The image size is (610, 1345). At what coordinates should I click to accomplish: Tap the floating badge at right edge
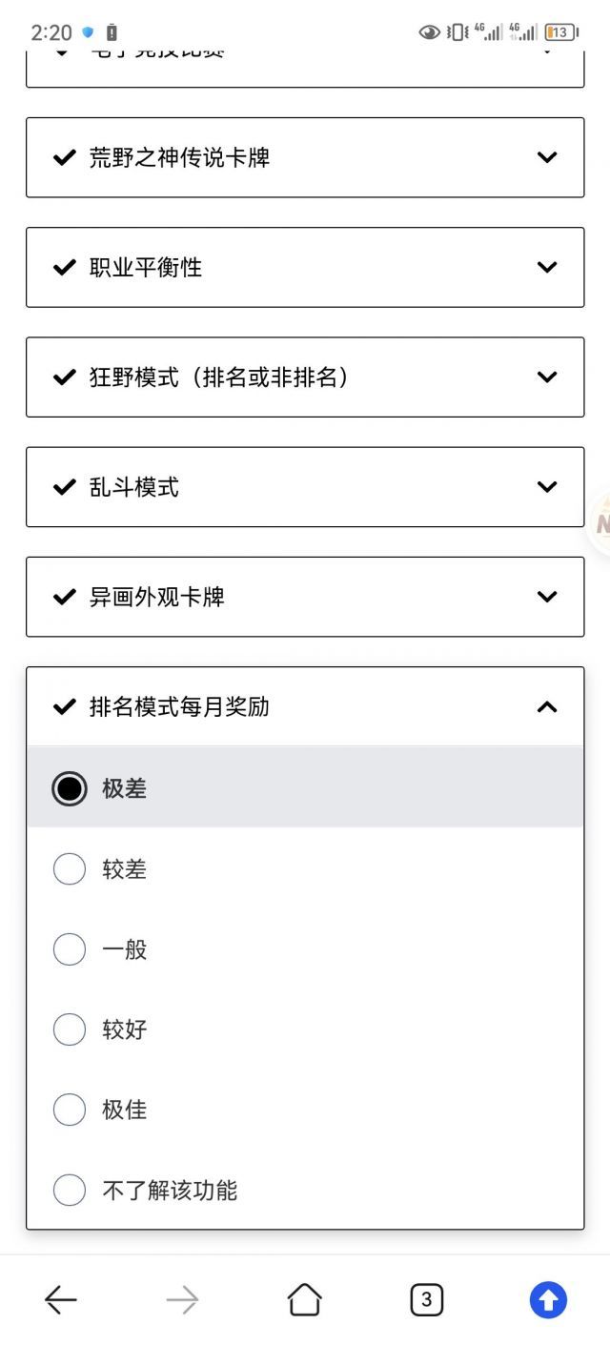click(600, 522)
